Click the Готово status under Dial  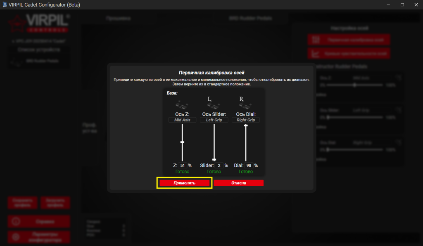[x=246, y=172]
